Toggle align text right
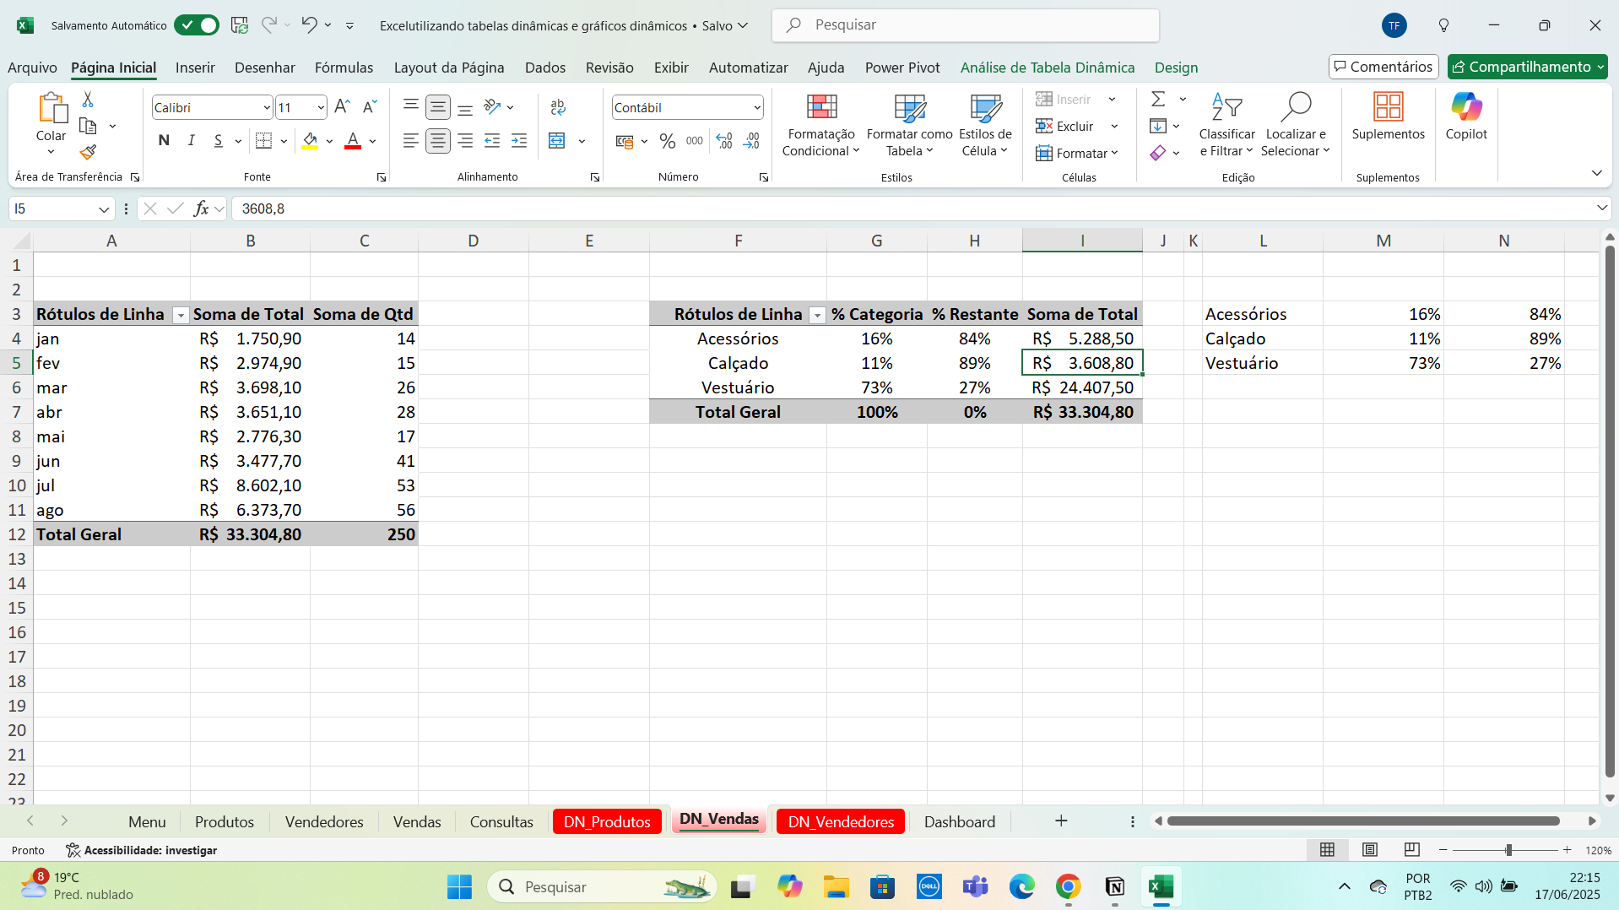Image resolution: width=1619 pixels, height=910 pixels. tap(465, 141)
